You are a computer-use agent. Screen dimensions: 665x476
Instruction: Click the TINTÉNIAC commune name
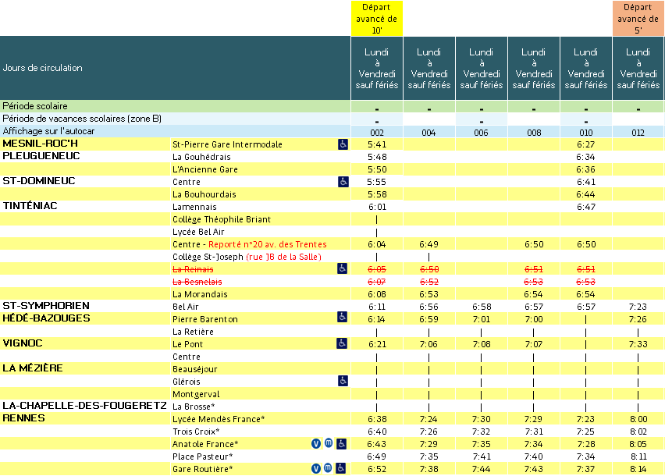click(30, 206)
